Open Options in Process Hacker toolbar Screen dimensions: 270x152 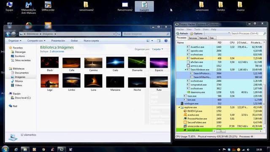[x=196, y=33]
